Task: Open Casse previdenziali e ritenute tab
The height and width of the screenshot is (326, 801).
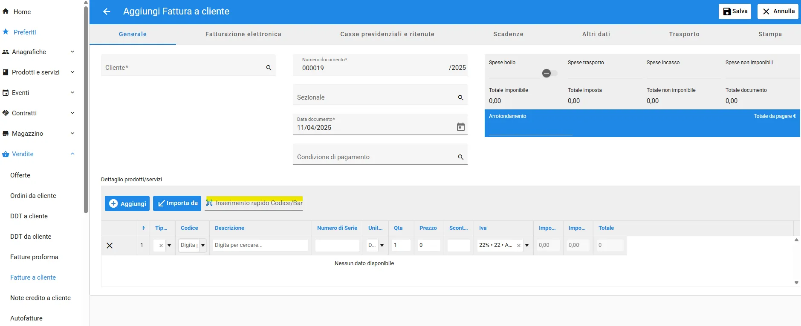Action: (x=387, y=34)
